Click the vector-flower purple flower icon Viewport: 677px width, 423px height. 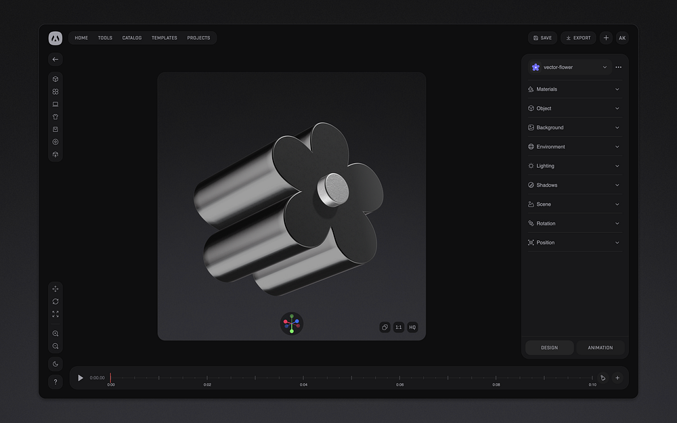(x=536, y=67)
